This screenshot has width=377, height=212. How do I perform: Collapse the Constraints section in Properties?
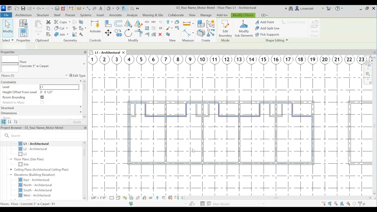tap(80, 82)
